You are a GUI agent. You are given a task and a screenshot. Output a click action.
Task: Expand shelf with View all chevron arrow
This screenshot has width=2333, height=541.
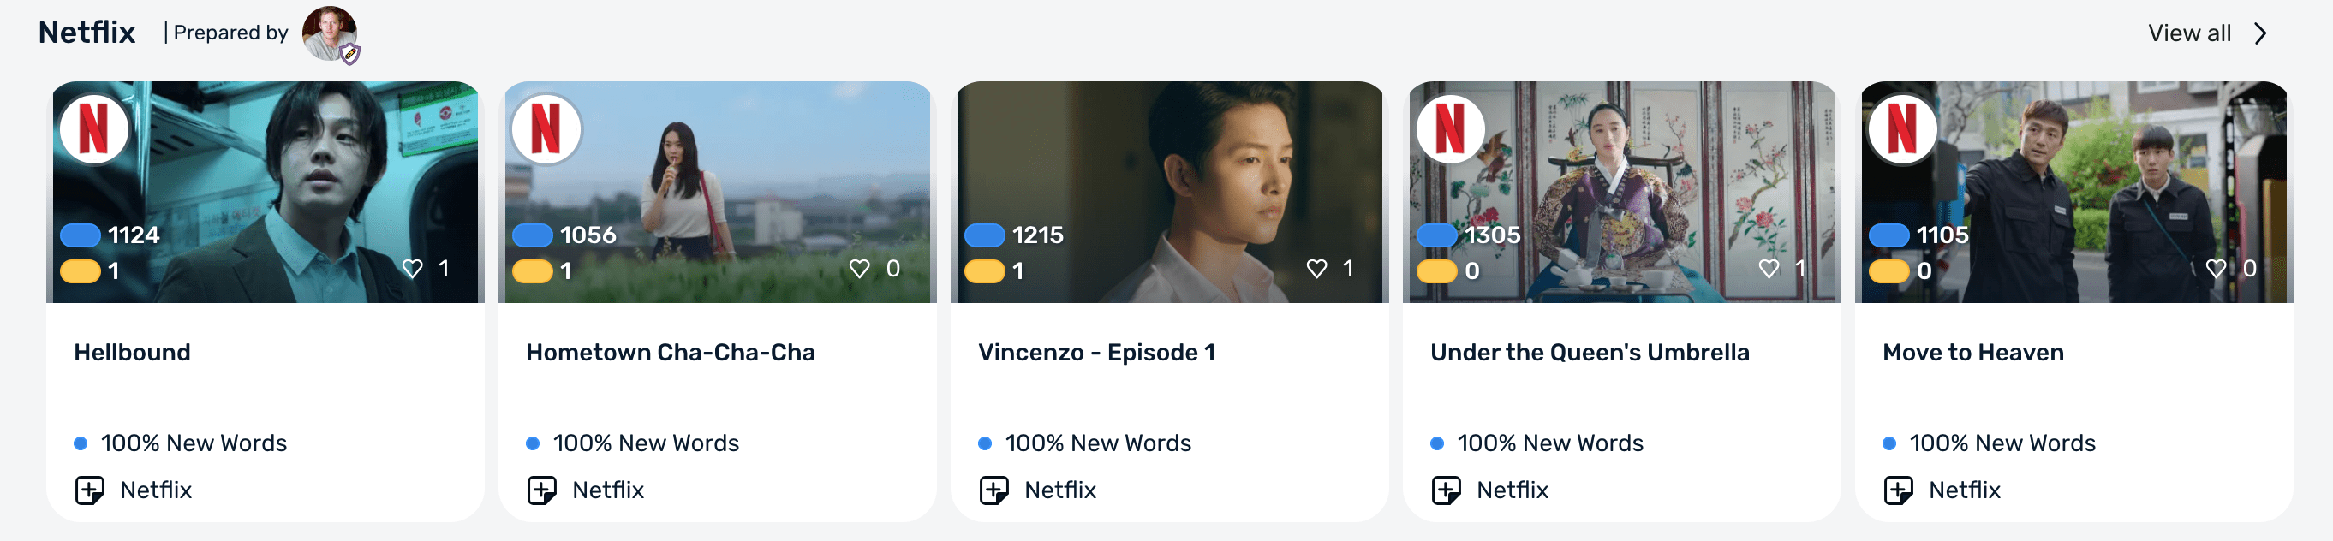[x=2261, y=33]
